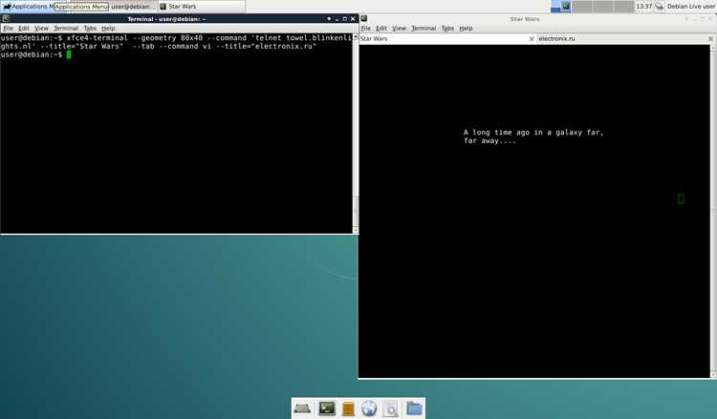Click the Xfce mouse logo icon on the panel
Screen dimensions: 717x419
[7, 7]
